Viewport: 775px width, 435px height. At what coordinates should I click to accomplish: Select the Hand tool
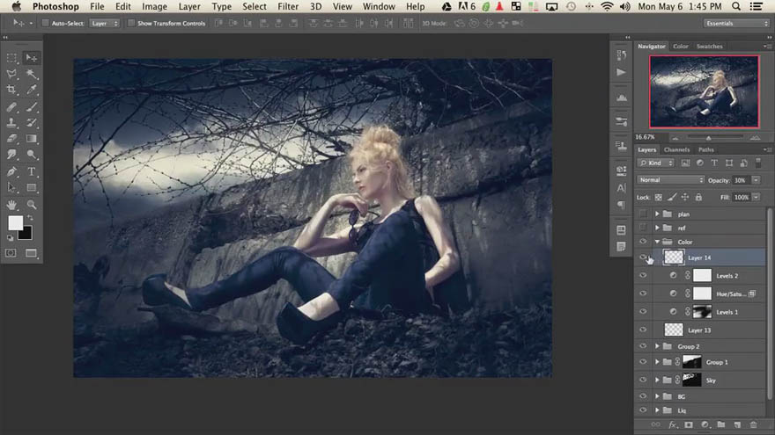tap(11, 204)
